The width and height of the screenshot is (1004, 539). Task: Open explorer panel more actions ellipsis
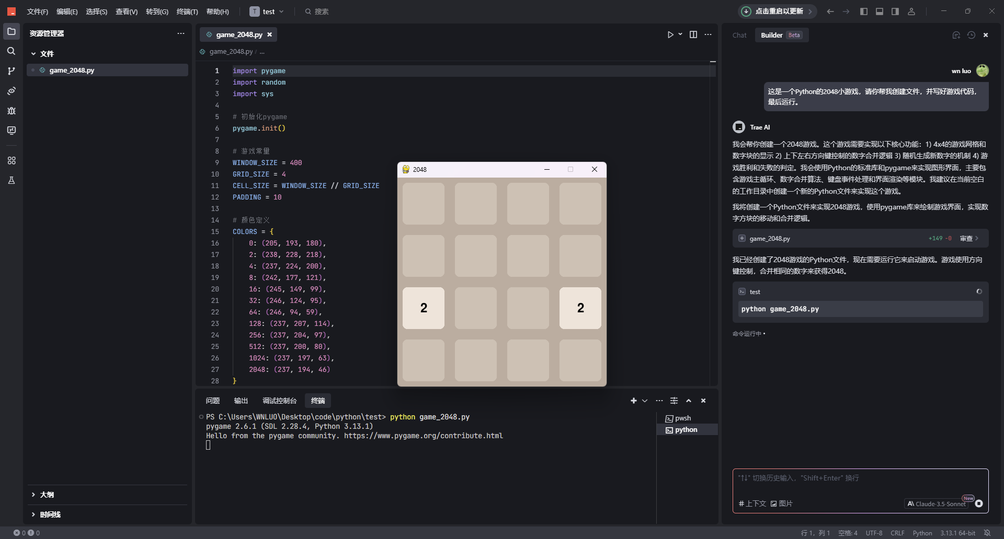[x=181, y=33]
